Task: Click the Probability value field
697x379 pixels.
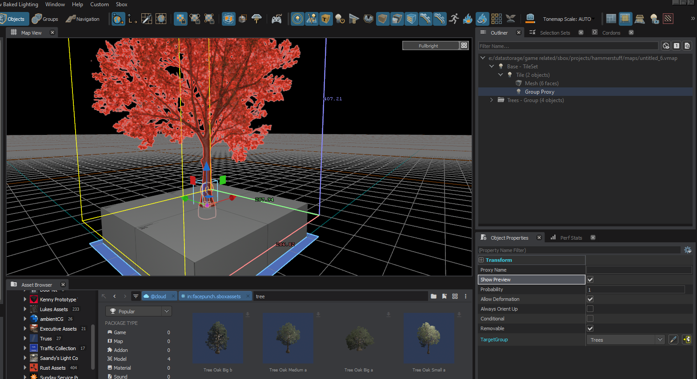Action: click(x=636, y=289)
